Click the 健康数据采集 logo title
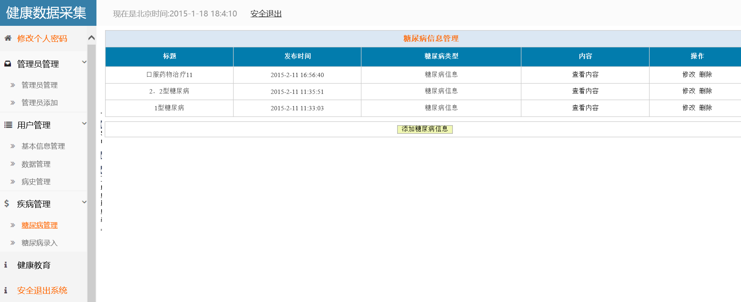 point(46,13)
